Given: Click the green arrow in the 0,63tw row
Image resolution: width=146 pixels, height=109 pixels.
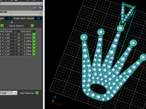Looking at the screenshot, I should pos(34,45).
